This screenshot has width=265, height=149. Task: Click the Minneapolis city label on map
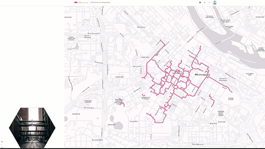[202, 75]
